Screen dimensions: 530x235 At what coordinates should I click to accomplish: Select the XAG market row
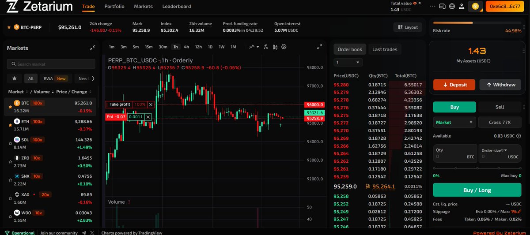pyautogui.click(x=50, y=198)
